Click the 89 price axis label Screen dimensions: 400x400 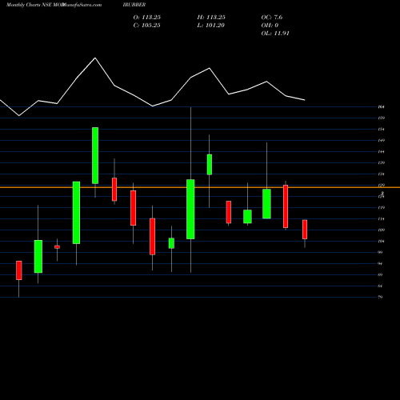pos(381,275)
